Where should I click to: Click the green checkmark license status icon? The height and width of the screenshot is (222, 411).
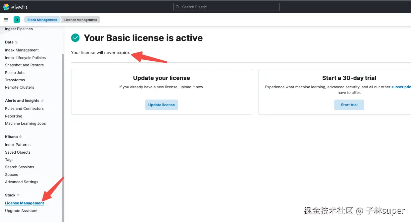(75, 38)
